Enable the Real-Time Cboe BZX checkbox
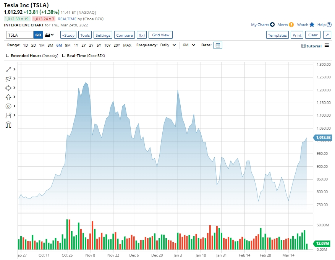This screenshot has height=260, width=335. coord(64,55)
